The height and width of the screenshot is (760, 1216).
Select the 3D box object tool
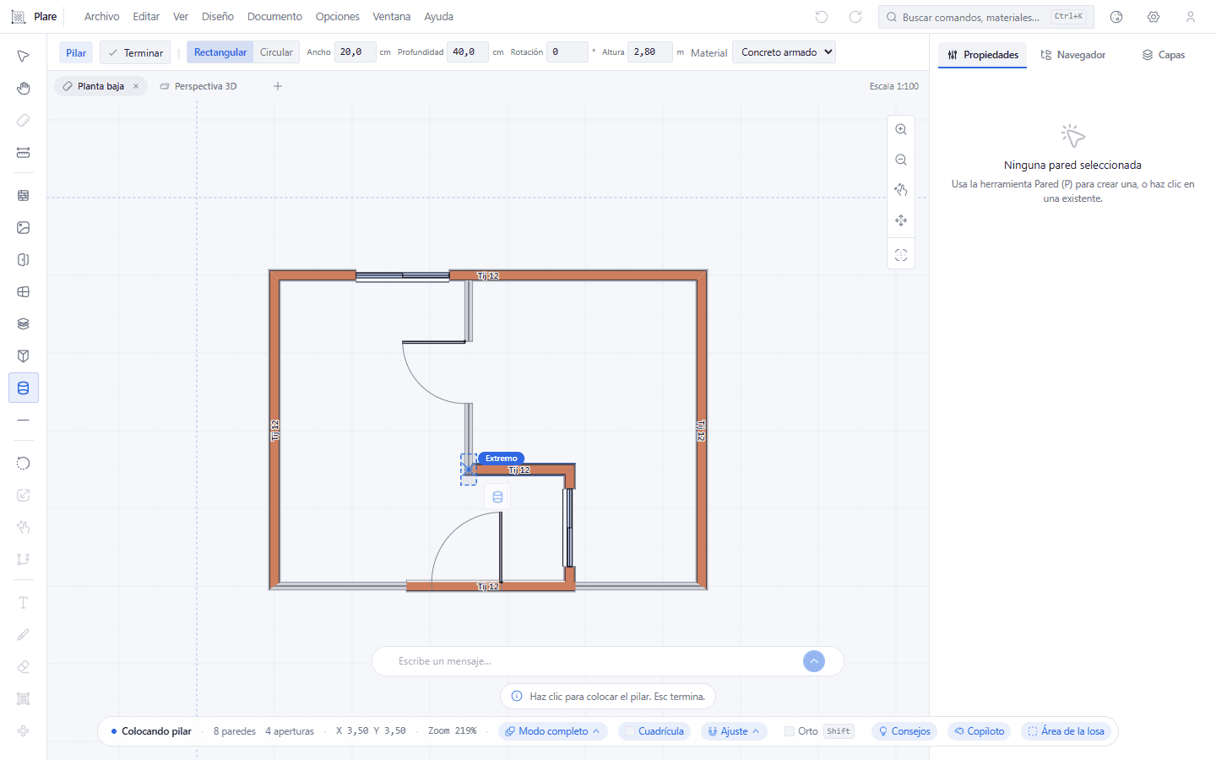[24, 356]
